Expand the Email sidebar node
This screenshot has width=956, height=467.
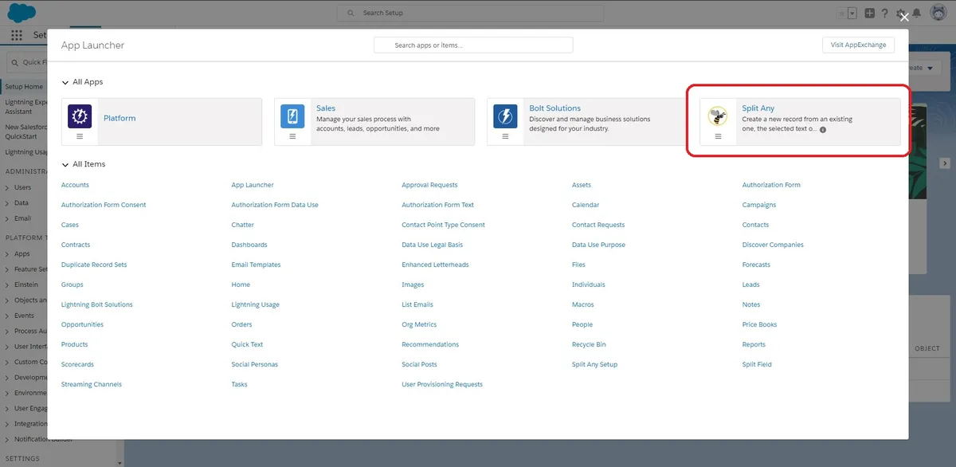point(7,218)
